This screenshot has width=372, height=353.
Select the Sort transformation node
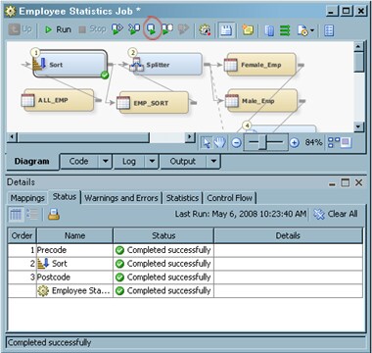70,64
